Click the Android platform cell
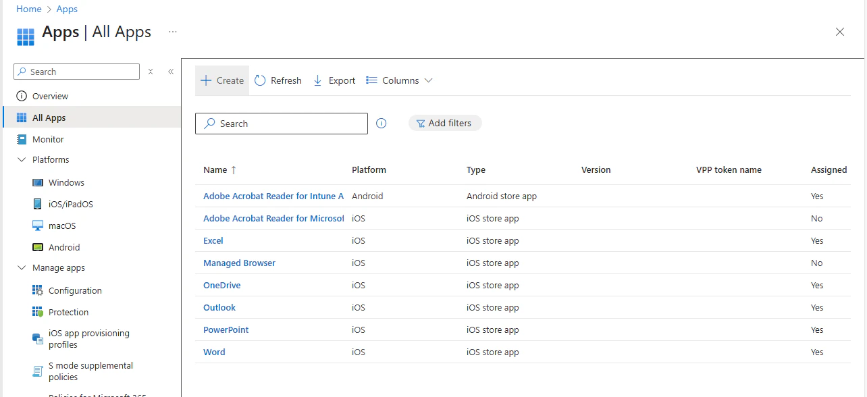The width and height of the screenshot is (867, 397). point(367,196)
